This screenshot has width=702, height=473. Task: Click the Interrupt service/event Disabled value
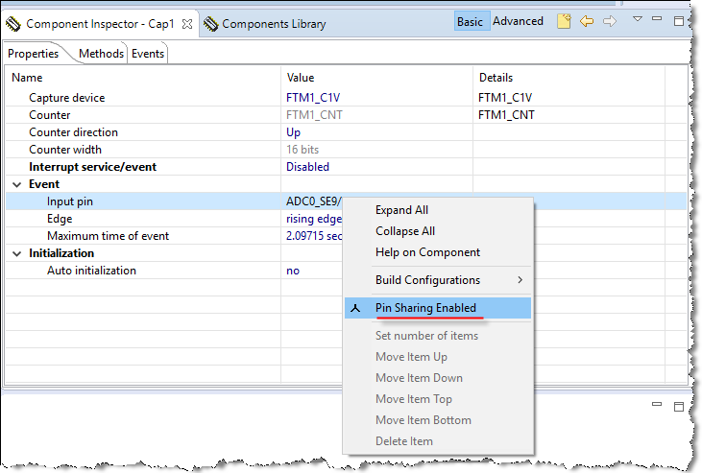click(307, 167)
